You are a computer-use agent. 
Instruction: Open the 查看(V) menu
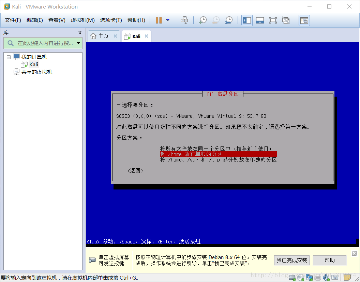click(x=57, y=20)
